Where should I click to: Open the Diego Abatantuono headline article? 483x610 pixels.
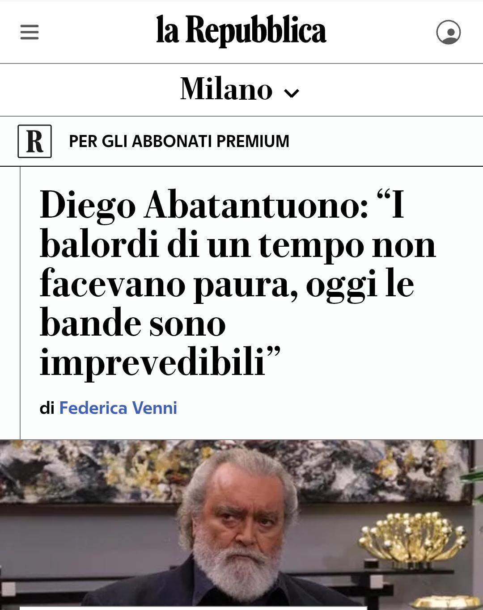click(237, 283)
